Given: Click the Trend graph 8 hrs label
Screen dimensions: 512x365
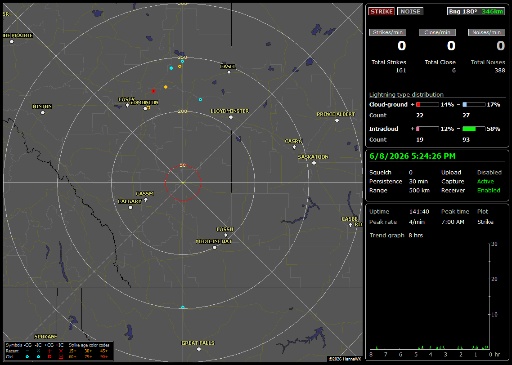Looking at the screenshot, I should click(x=396, y=236).
